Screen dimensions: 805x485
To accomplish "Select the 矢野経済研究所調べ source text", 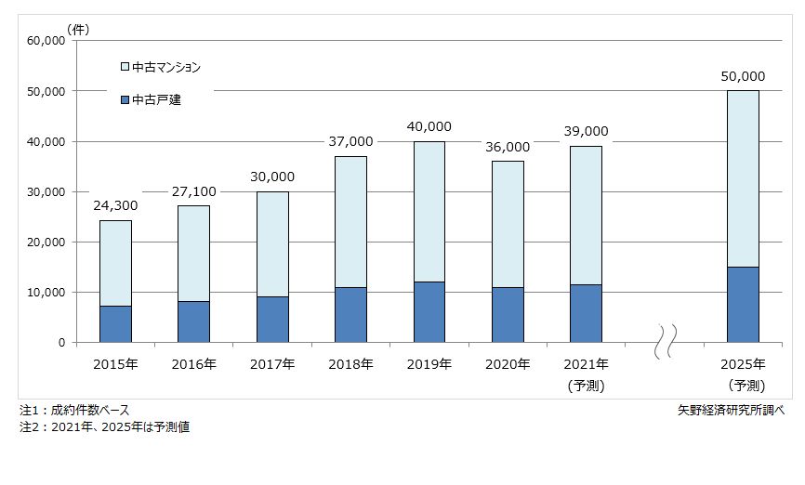I will click(x=732, y=410).
